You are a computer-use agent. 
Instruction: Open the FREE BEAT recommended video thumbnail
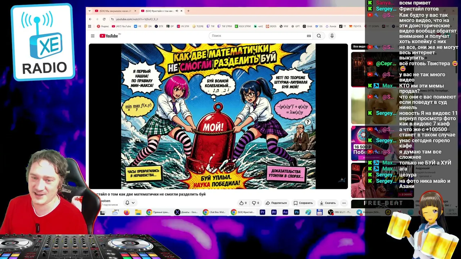coord(383,204)
